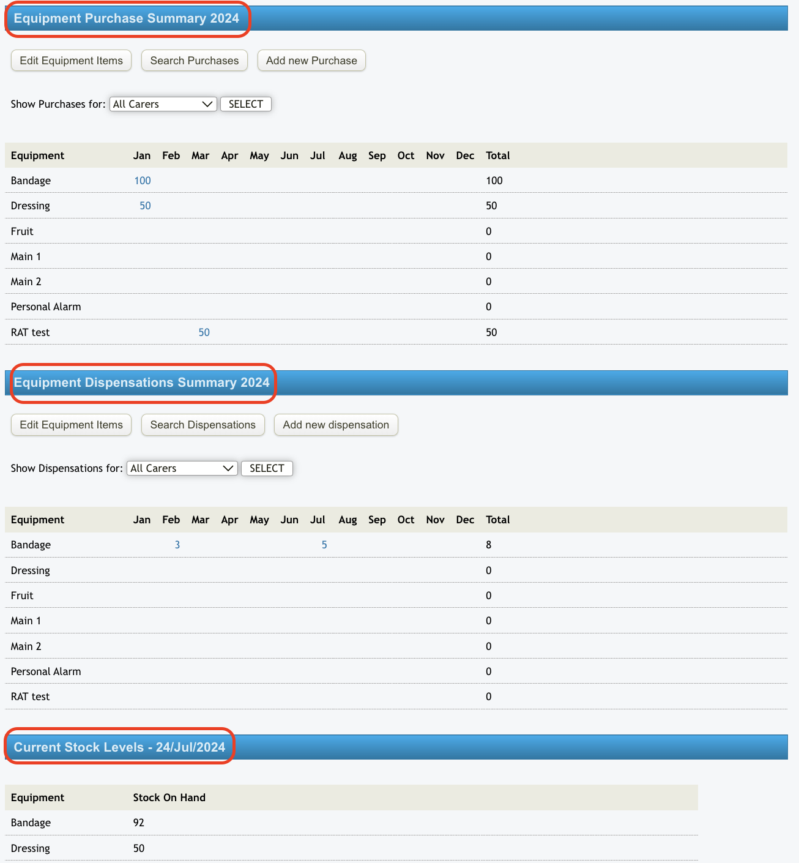Click Equipment column header in stock levels table
This screenshot has height=863, width=799.
(37, 798)
